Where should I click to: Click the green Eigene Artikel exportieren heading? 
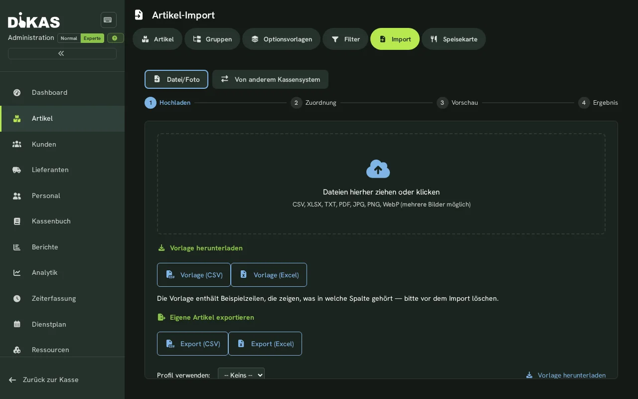[x=206, y=317]
